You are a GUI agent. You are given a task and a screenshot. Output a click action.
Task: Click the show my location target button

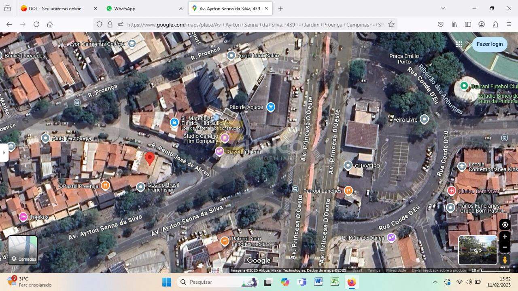[x=505, y=225]
